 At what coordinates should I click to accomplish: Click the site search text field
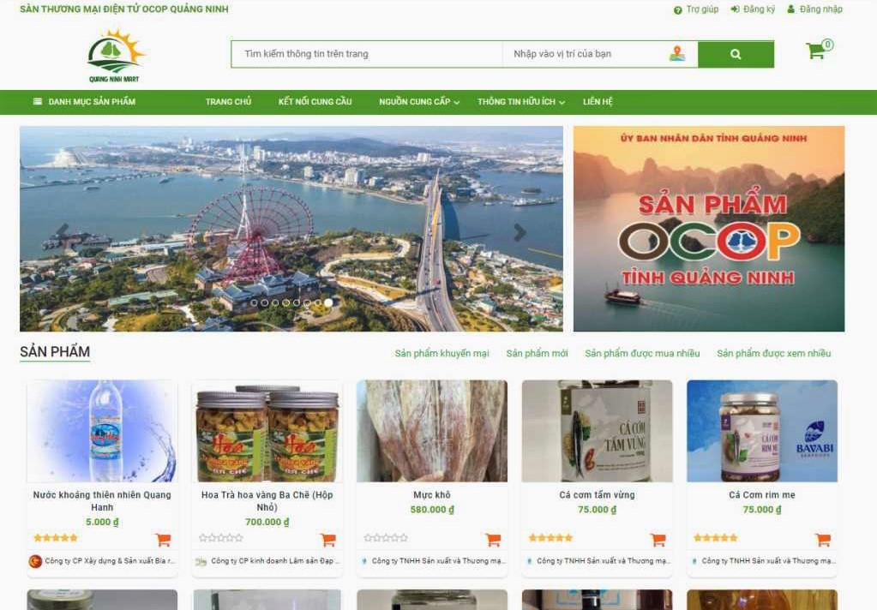tap(366, 54)
